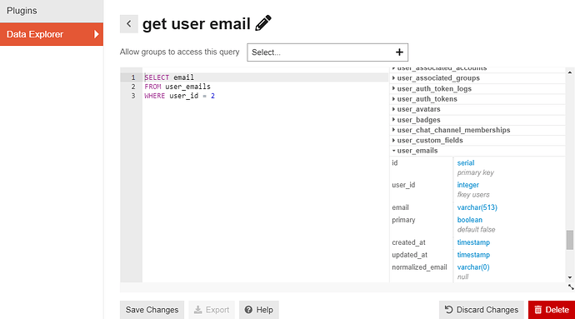Click the resize handle icon below schema panel
Viewport: 575px width, 319px height.
tap(571, 287)
